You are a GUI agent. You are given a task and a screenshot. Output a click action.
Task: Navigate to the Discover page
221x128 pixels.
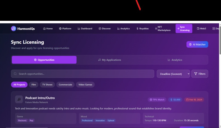(104, 29)
